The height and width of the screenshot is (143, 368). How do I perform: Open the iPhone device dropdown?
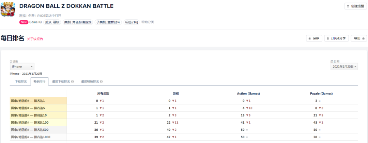pyautogui.click(x=22, y=67)
